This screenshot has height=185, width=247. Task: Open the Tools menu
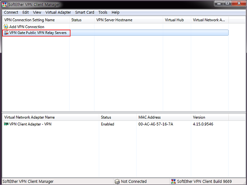[x=103, y=12]
